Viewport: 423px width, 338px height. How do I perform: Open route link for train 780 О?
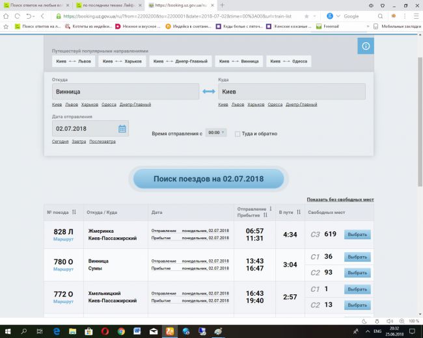point(63,268)
